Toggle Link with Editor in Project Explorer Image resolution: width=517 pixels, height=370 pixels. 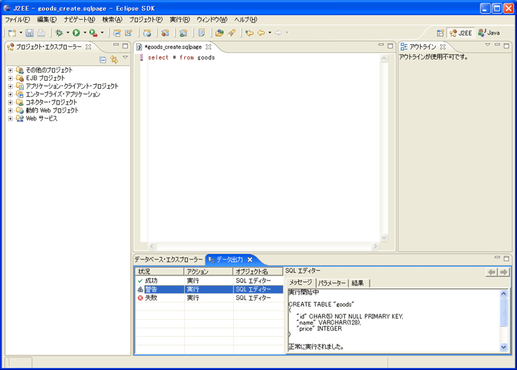(113, 60)
